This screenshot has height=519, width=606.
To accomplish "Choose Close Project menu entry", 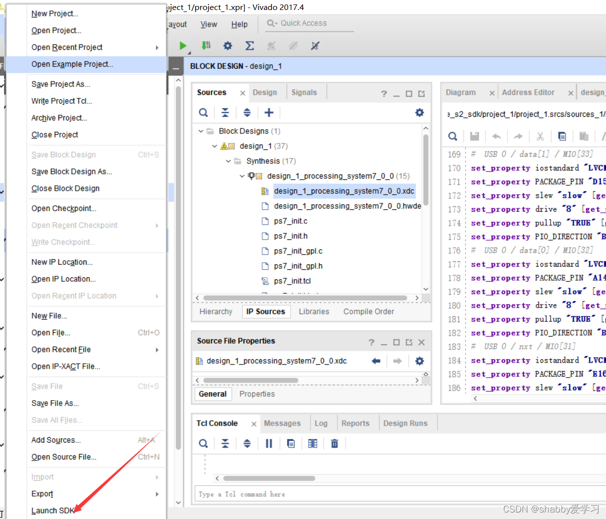I will point(86,135).
